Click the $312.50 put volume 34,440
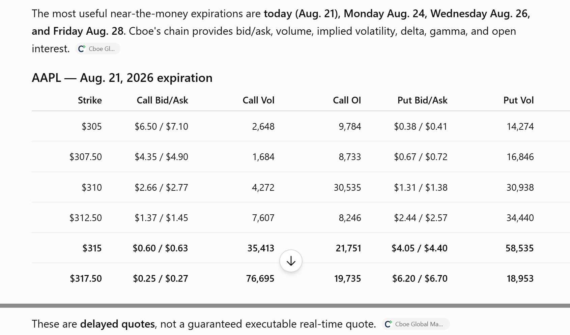The height and width of the screenshot is (335, 570). click(x=520, y=218)
